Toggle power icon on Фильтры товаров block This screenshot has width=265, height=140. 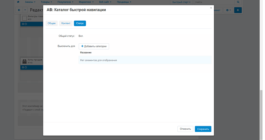(x=26, y=24)
